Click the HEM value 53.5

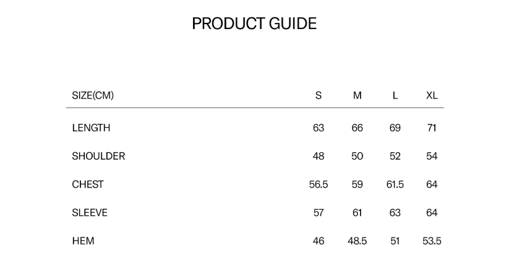432,241
